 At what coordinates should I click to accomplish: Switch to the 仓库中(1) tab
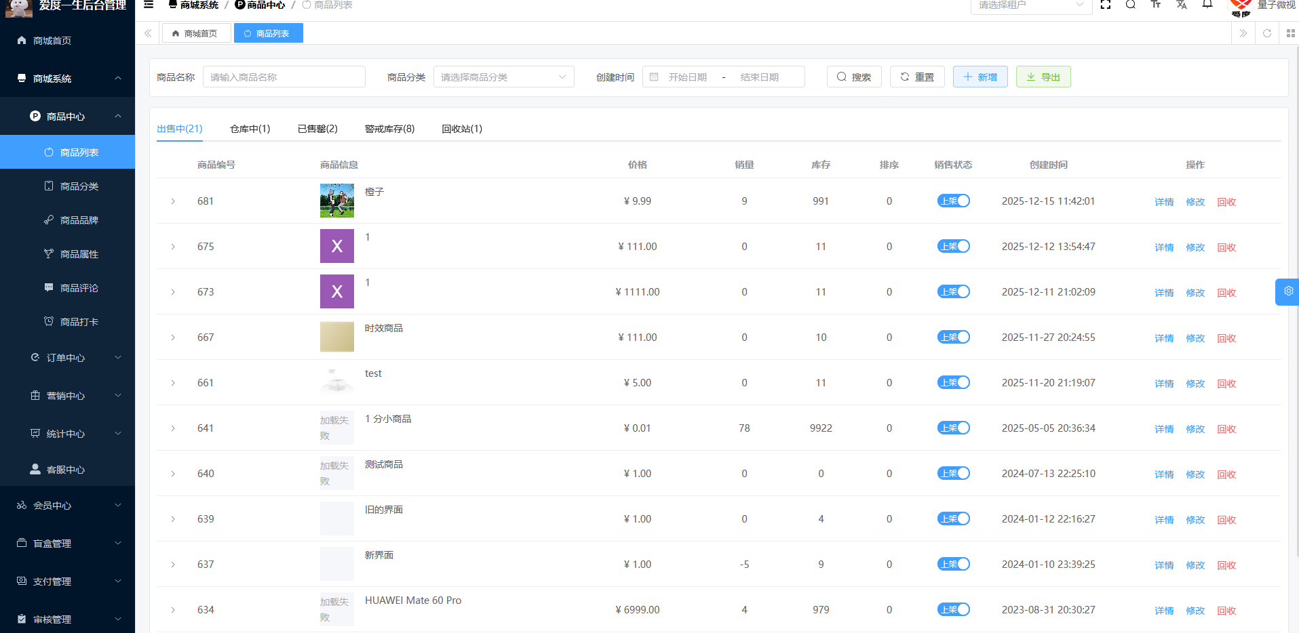pos(250,129)
